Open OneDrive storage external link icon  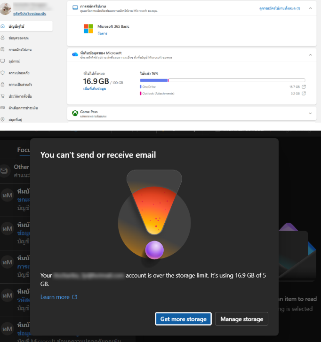tap(304, 86)
